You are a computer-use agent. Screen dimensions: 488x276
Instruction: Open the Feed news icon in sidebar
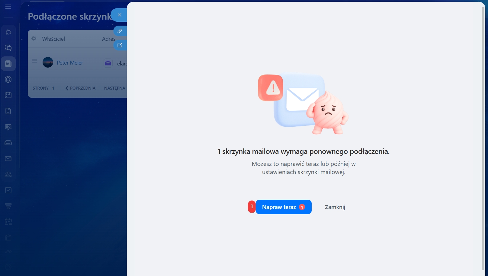(x=8, y=64)
